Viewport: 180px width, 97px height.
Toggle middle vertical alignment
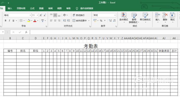tap(55, 15)
